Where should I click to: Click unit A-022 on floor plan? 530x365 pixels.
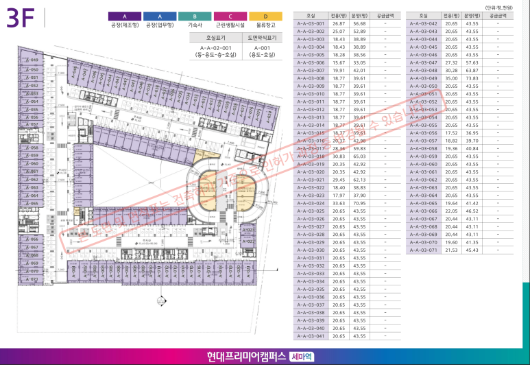[248, 242]
